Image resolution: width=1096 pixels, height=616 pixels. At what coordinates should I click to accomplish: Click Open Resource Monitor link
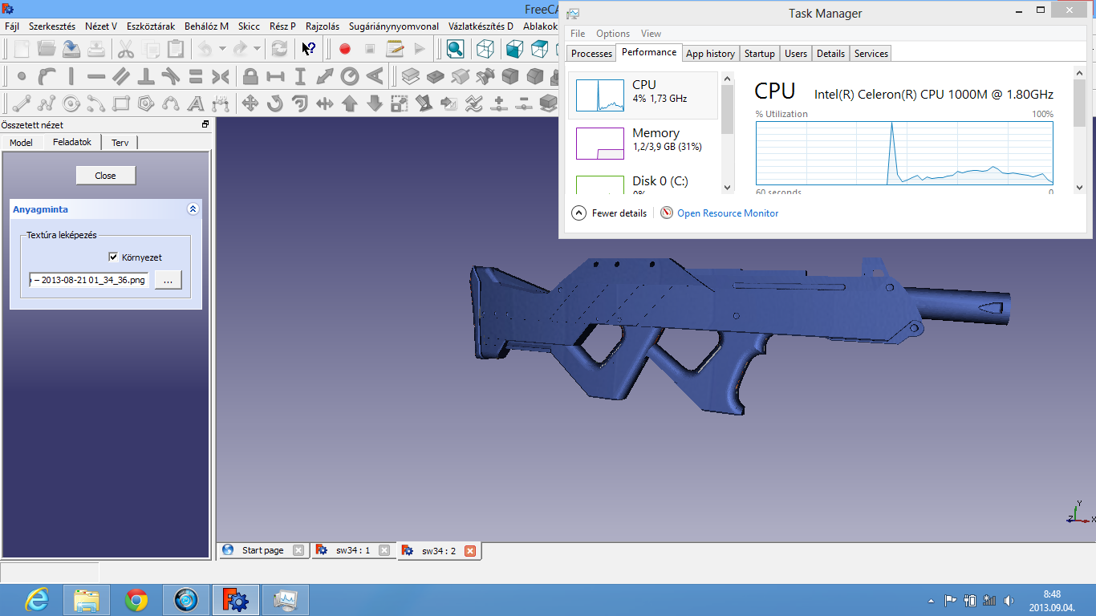(x=728, y=213)
